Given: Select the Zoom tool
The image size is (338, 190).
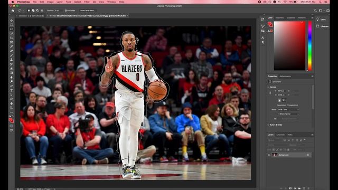Looking at the screenshot, I should (12, 108).
